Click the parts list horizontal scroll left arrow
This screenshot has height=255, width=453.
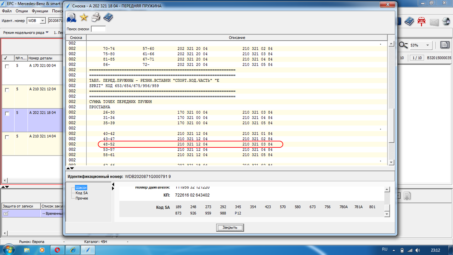[x=4, y=181]
